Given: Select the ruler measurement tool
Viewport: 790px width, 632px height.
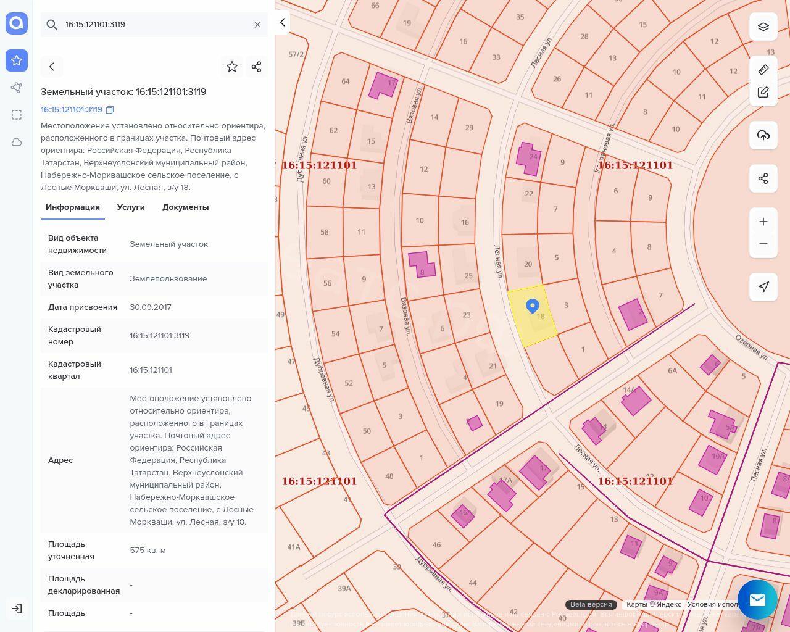Looking at the screenshot, I should coord(763,70).
